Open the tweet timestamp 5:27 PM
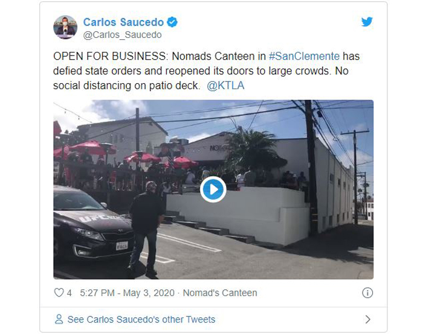423x334 pixels. pyautogui.click(x=97, y=293)
